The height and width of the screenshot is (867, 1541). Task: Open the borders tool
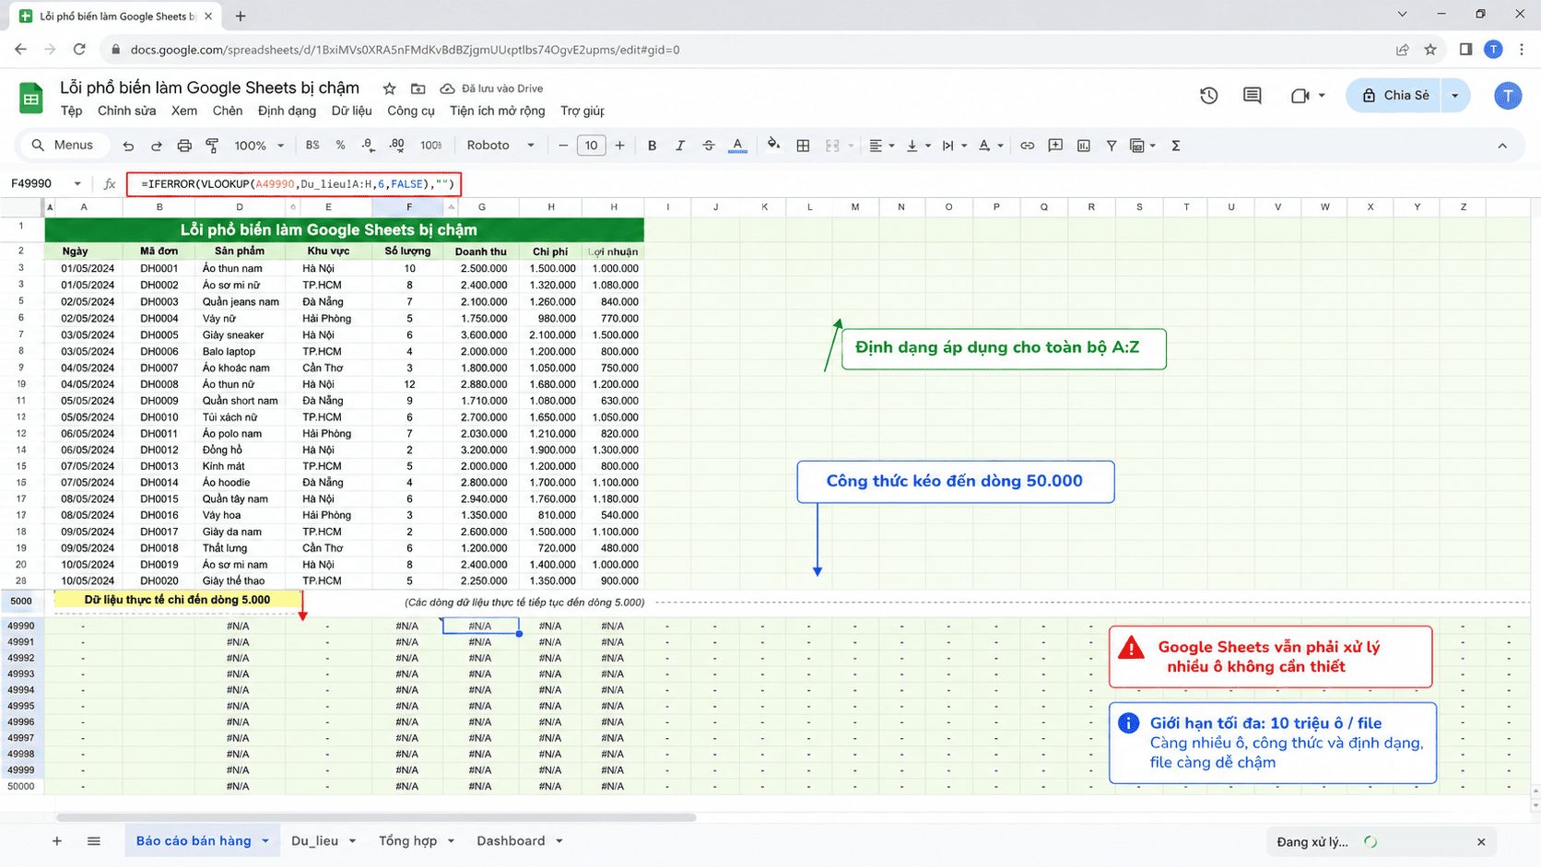pyautogui.click(x=803, y=146)
